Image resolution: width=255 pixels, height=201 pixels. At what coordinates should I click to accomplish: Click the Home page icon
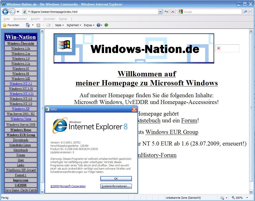[28, 25]
